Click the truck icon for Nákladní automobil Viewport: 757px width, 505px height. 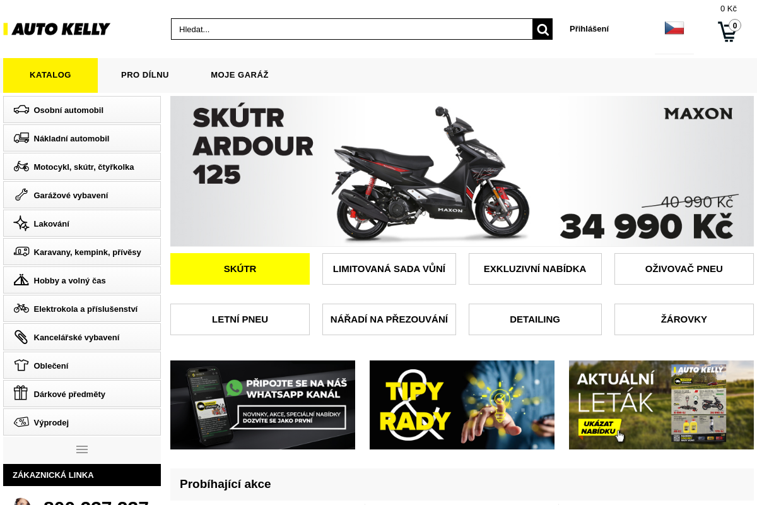pos(21,138)
